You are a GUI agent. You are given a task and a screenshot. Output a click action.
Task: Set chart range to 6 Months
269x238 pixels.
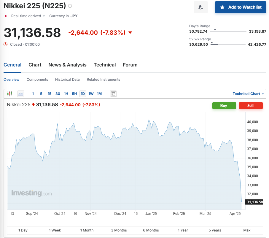tap(151, 230)
